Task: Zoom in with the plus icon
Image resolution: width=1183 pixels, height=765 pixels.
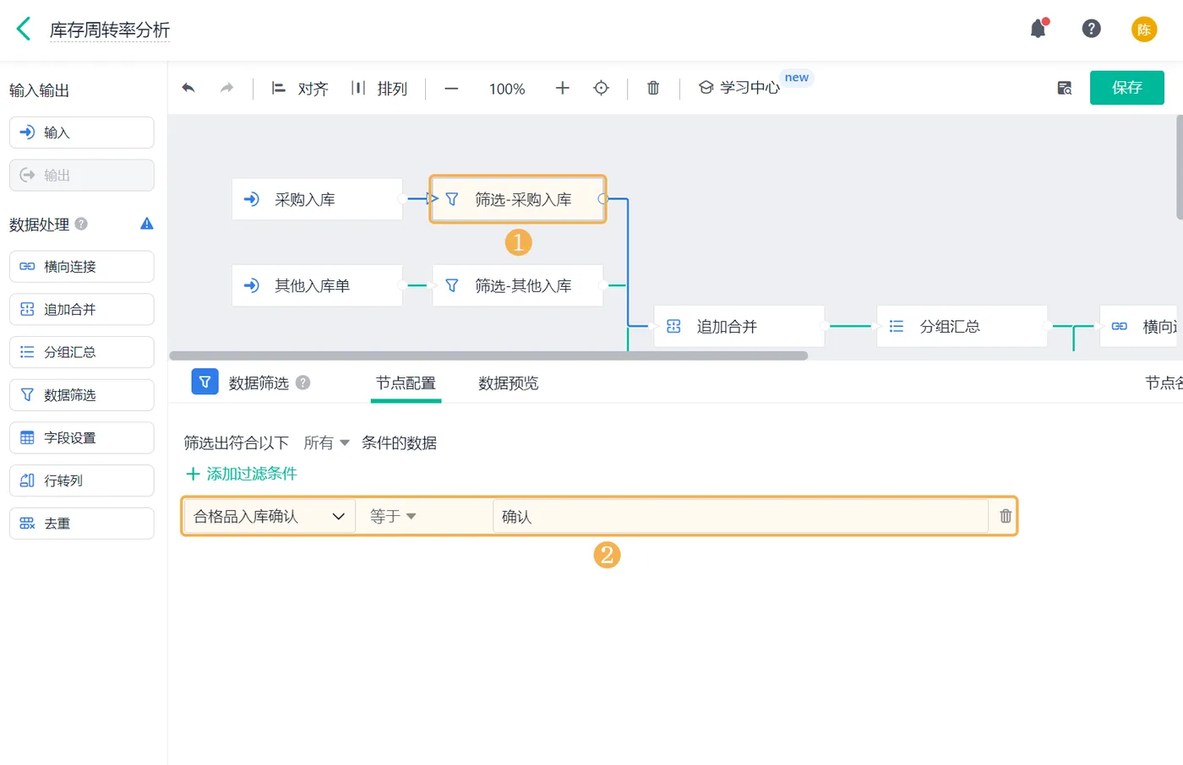Action: (562, 88)
